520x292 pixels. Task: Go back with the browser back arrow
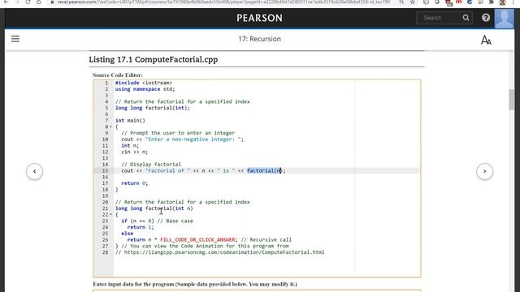6,2
